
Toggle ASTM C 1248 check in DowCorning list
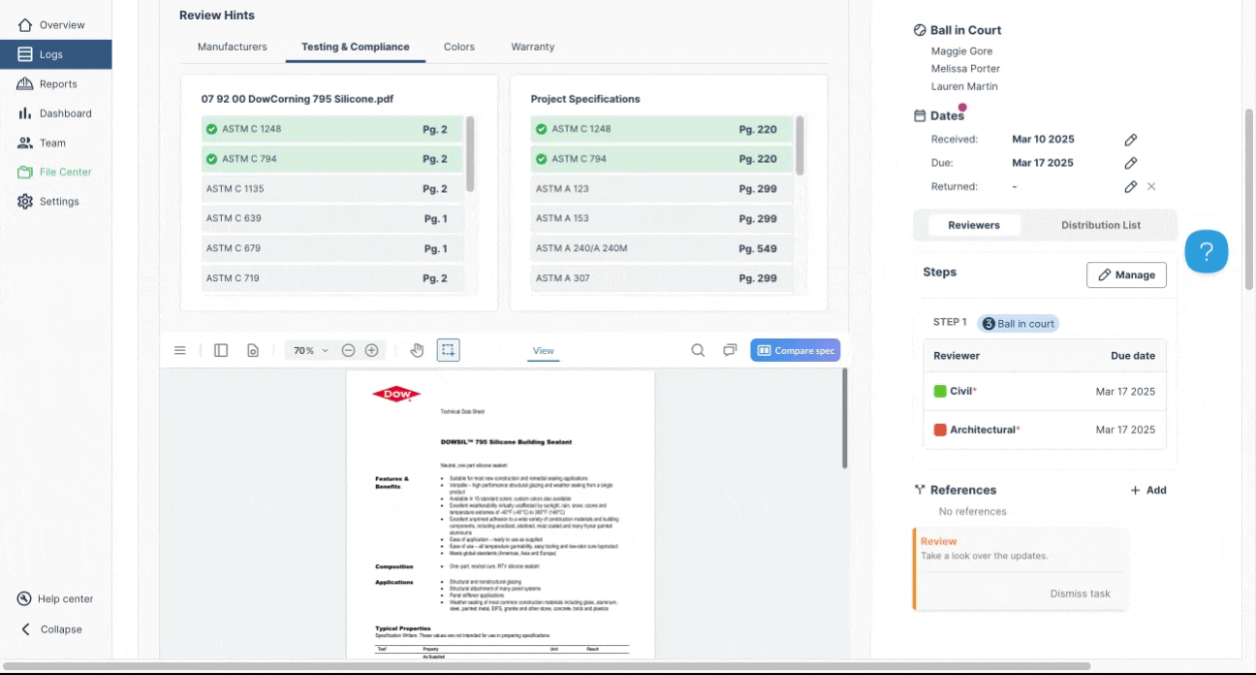tap(211, 129)
